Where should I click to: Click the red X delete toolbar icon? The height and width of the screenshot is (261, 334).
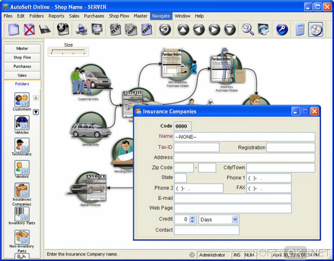coord(29,29)
